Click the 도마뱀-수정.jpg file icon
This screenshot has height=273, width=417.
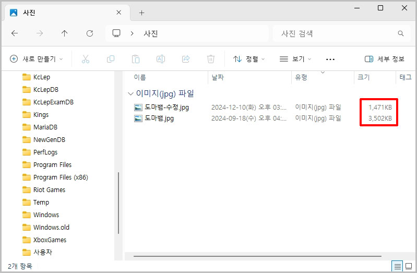[138, 107]
